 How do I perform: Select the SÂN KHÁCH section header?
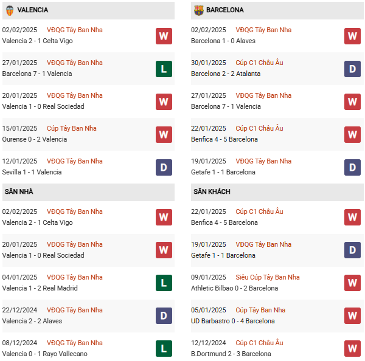tap(212, 192)
